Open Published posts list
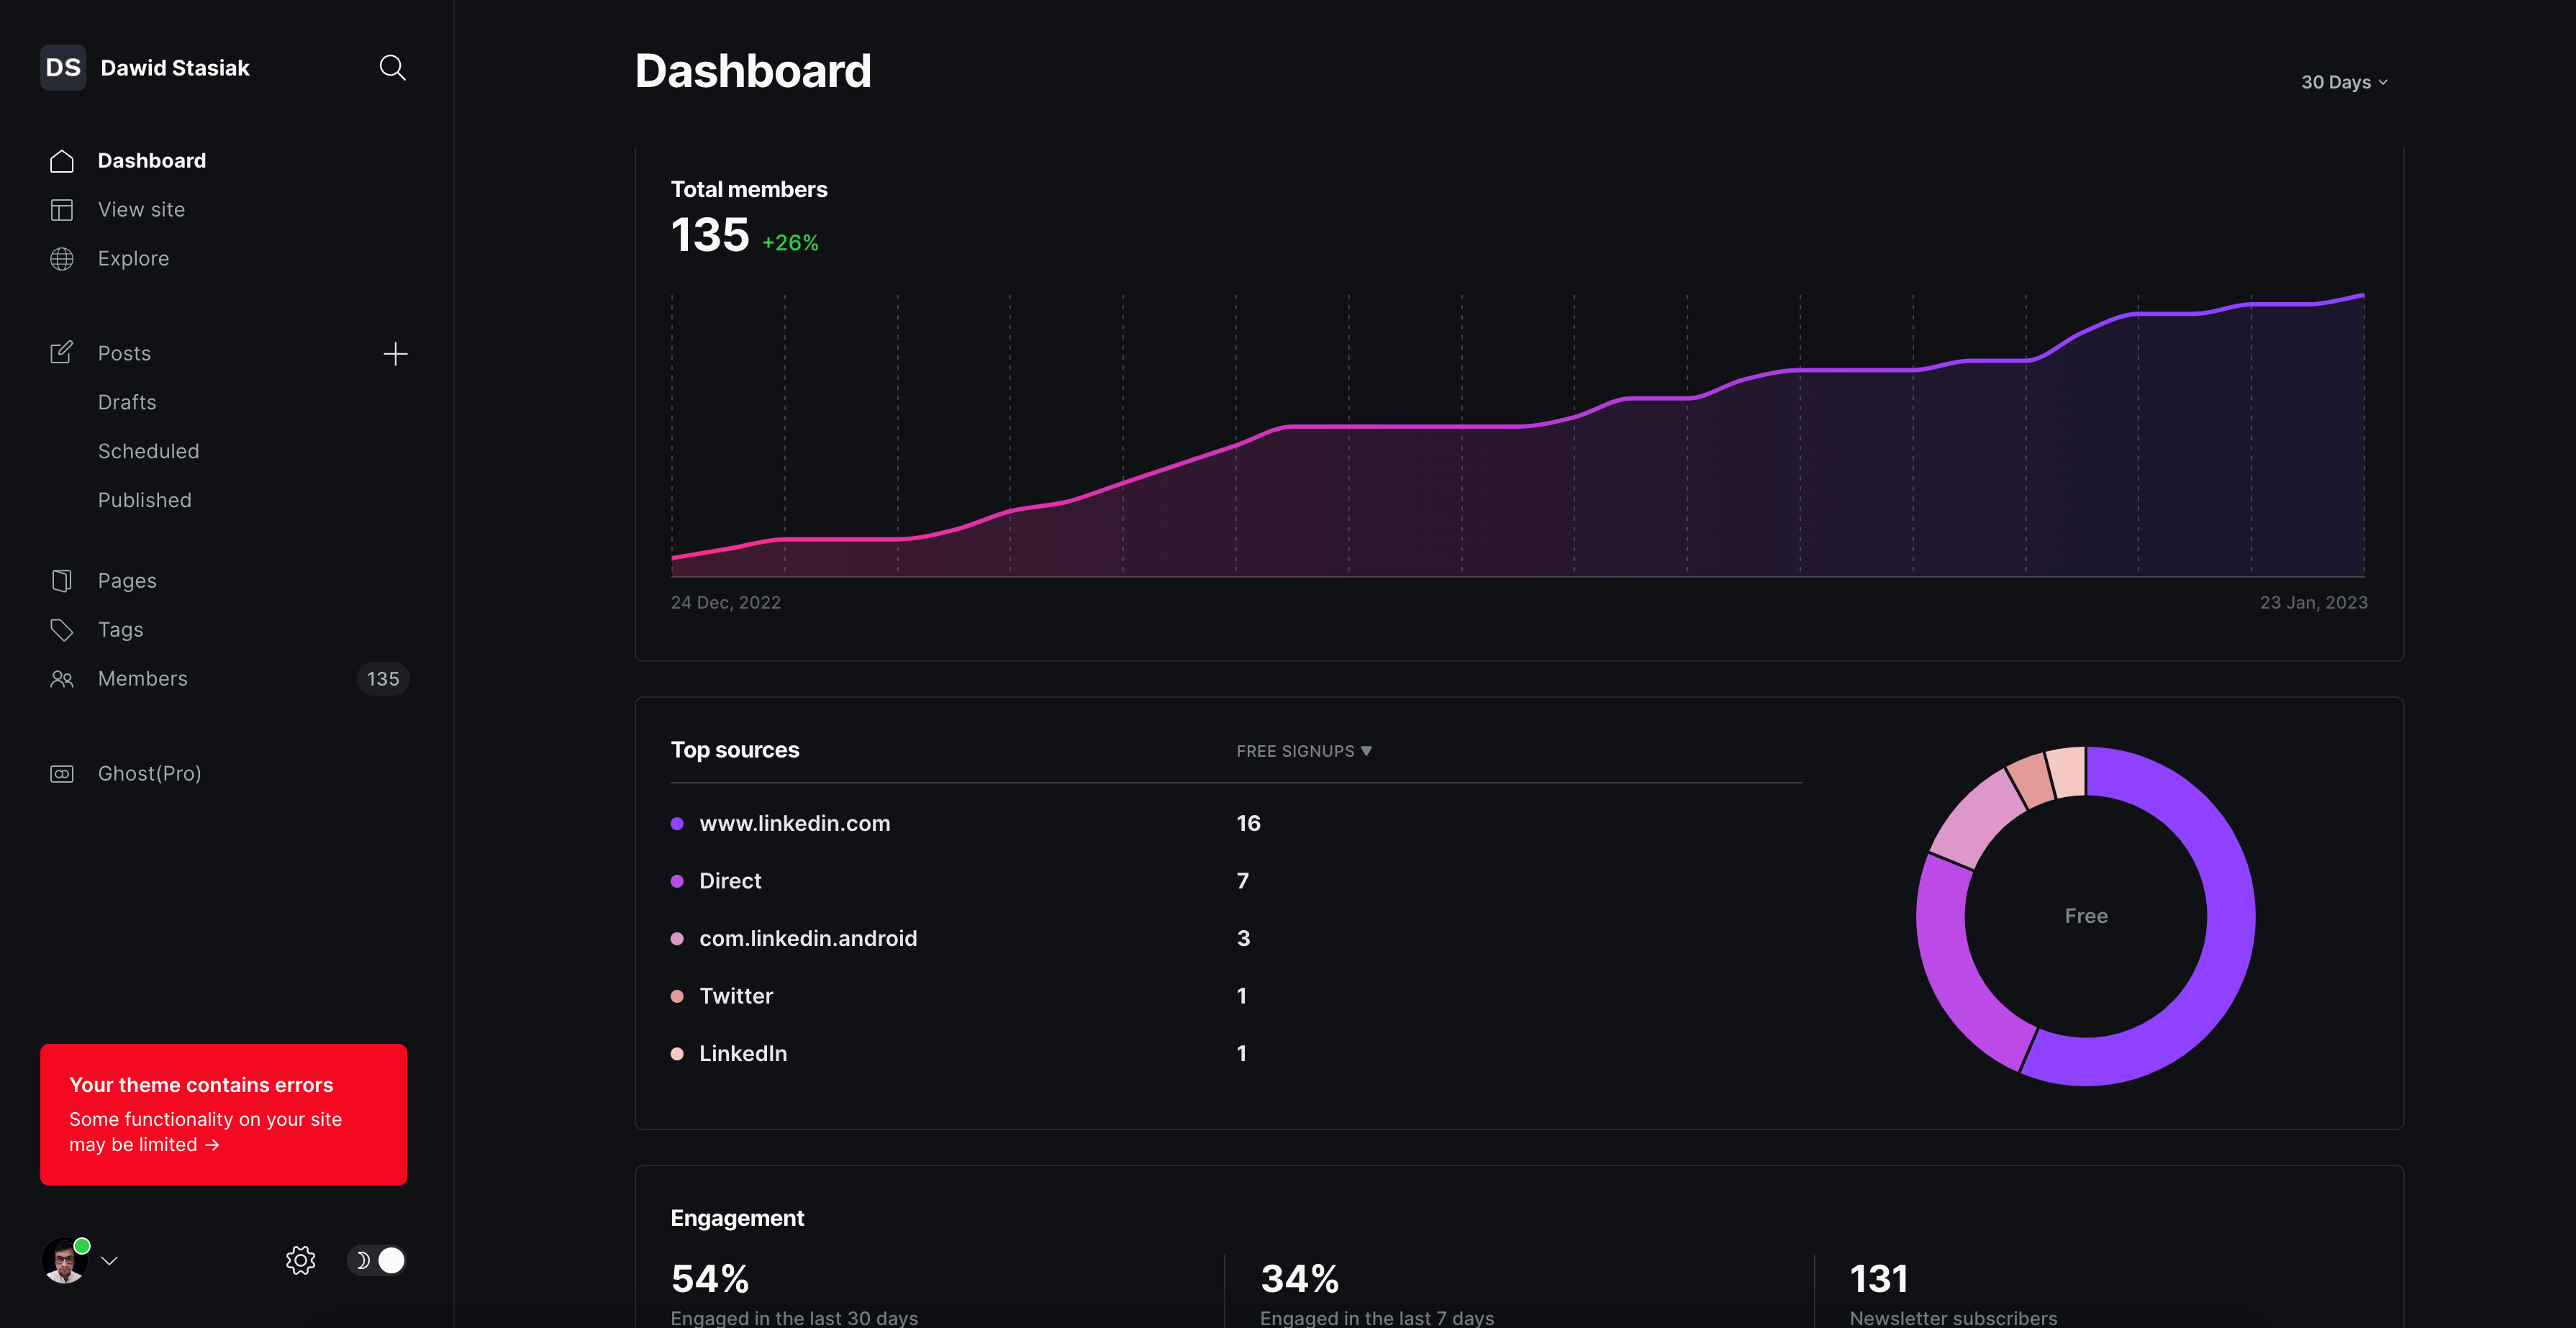The image size is (2576, 1328). coord(144,500)
